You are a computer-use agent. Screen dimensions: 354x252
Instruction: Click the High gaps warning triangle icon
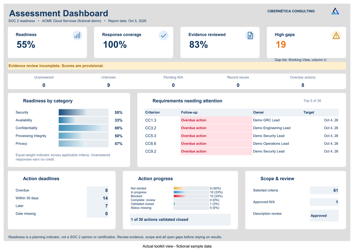pyautogui.click(x=336, y=36)
